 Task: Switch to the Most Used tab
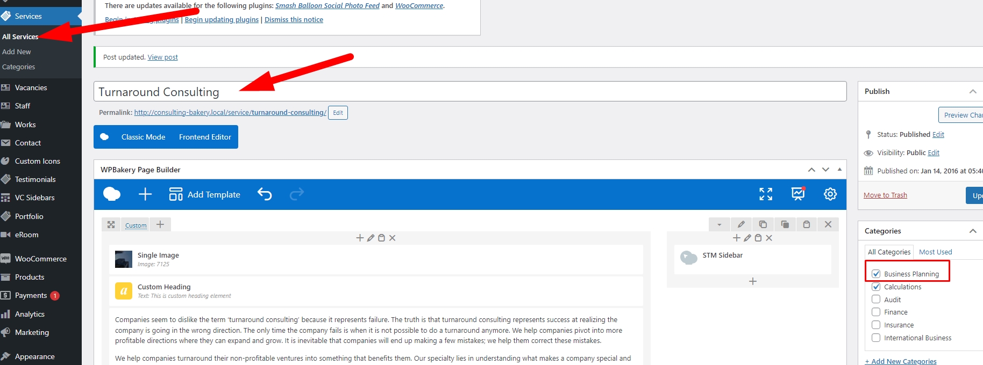click(936, 252)
